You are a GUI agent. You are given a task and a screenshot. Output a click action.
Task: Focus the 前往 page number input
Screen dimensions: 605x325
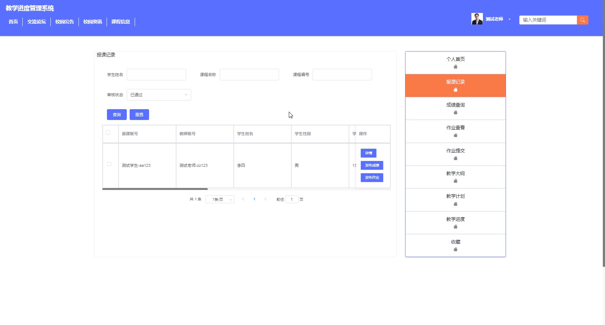pyautogui.click(x=292, y=199)
